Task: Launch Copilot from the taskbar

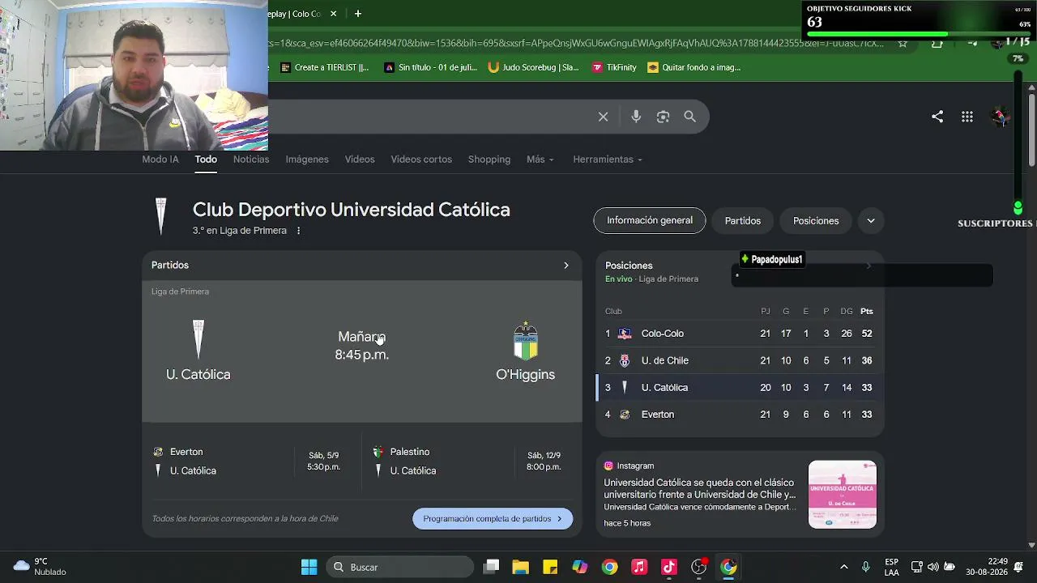Action: coord(580,567)
